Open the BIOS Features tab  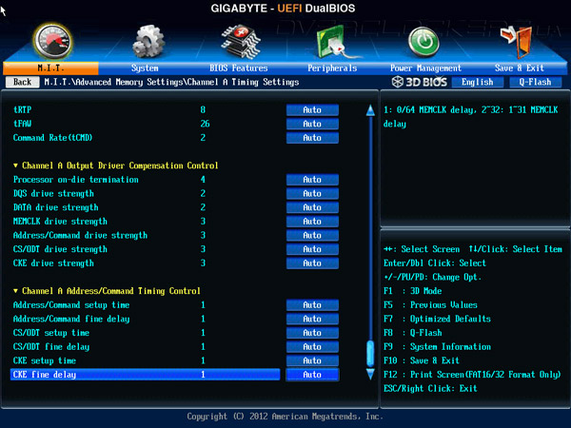pos(239,68)
